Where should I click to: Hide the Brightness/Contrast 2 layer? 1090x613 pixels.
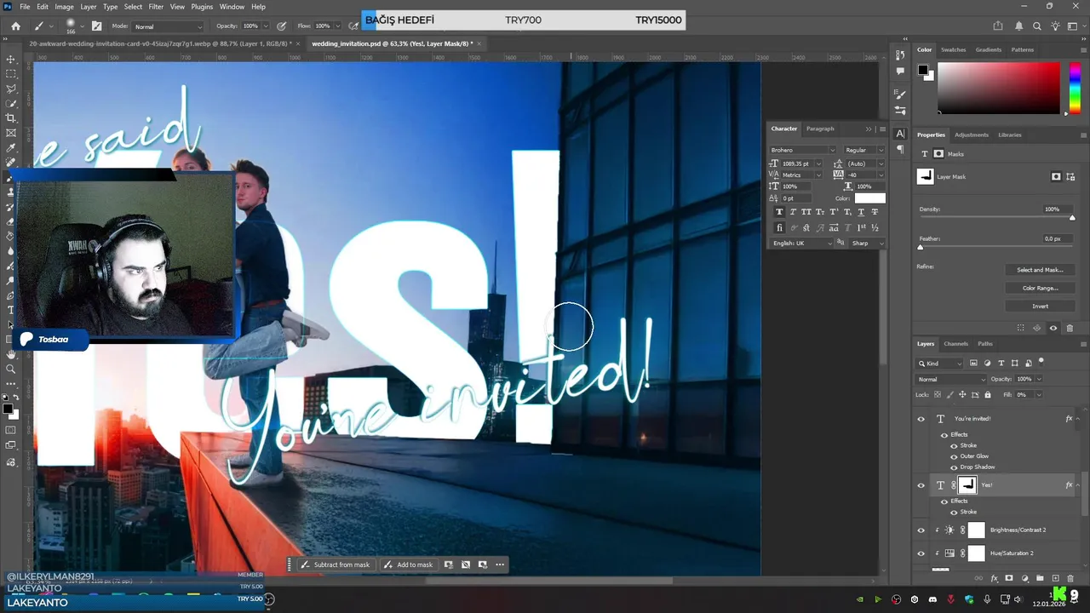pyautogui.click(x=921, y=530)
